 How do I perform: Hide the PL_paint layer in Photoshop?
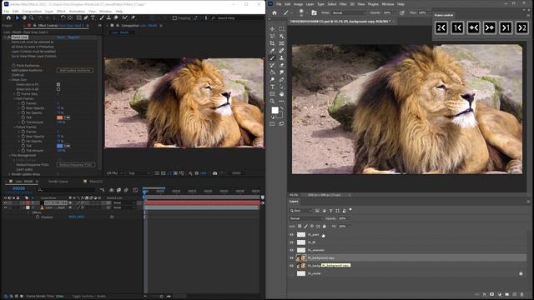click(291, 235)
